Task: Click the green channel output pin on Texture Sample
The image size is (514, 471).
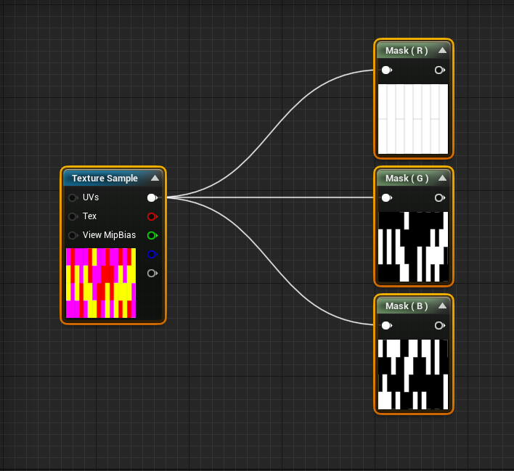Action: (152, 235)
